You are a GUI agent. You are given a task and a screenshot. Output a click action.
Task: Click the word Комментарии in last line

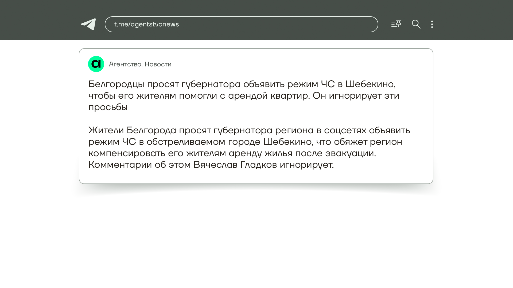(120, 165)
